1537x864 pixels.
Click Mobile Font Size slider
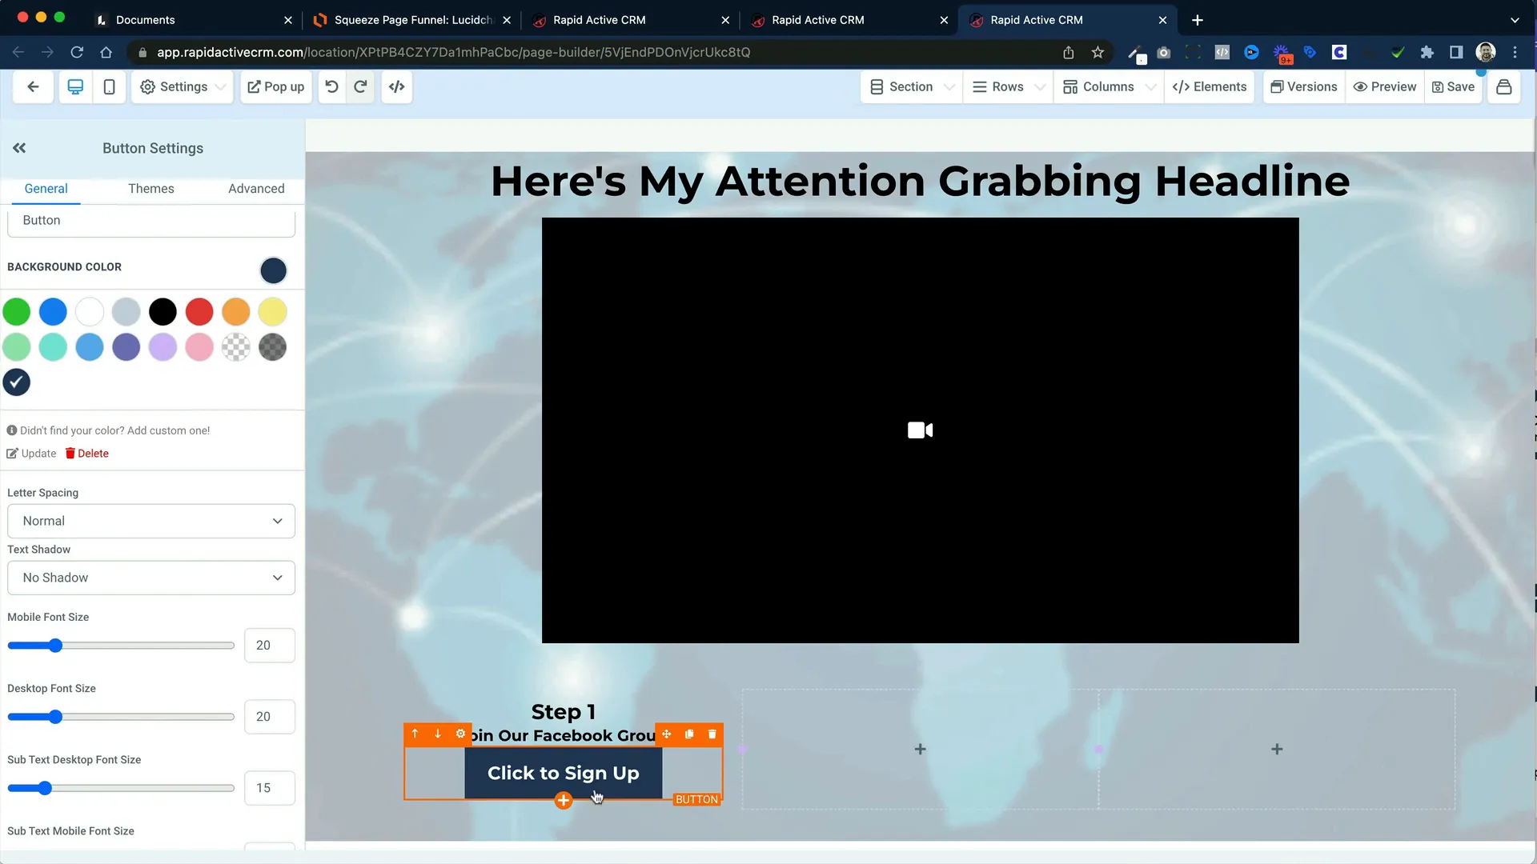[121, 646]
